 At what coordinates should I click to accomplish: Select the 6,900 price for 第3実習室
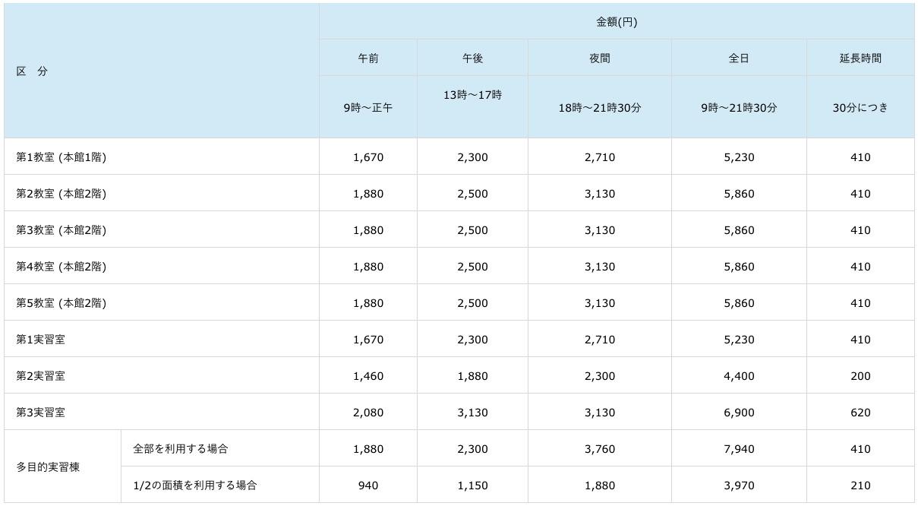[739, 413]
